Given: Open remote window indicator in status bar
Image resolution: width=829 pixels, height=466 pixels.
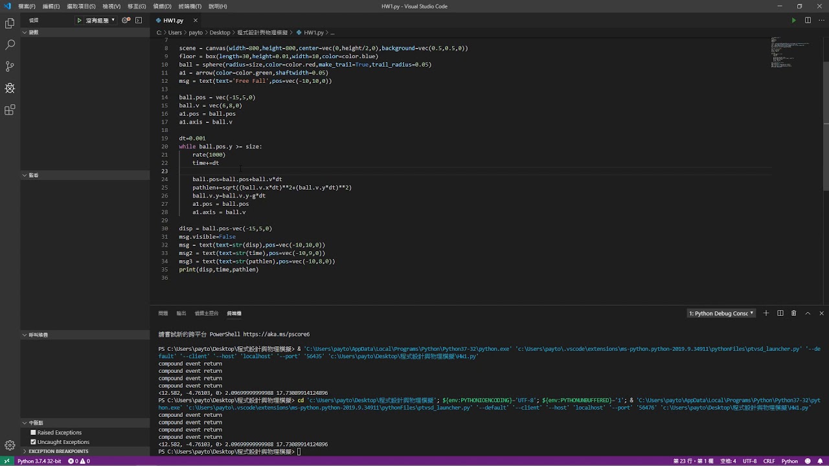Looking at the screenshot, I should click(6, 461).
